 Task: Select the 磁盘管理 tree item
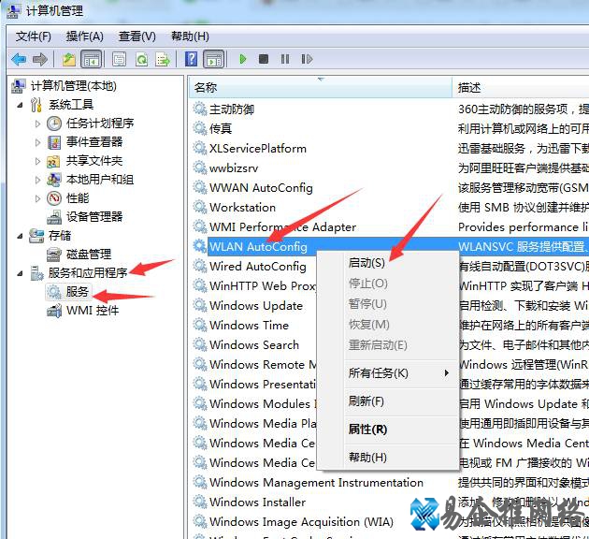coord(89,255)
